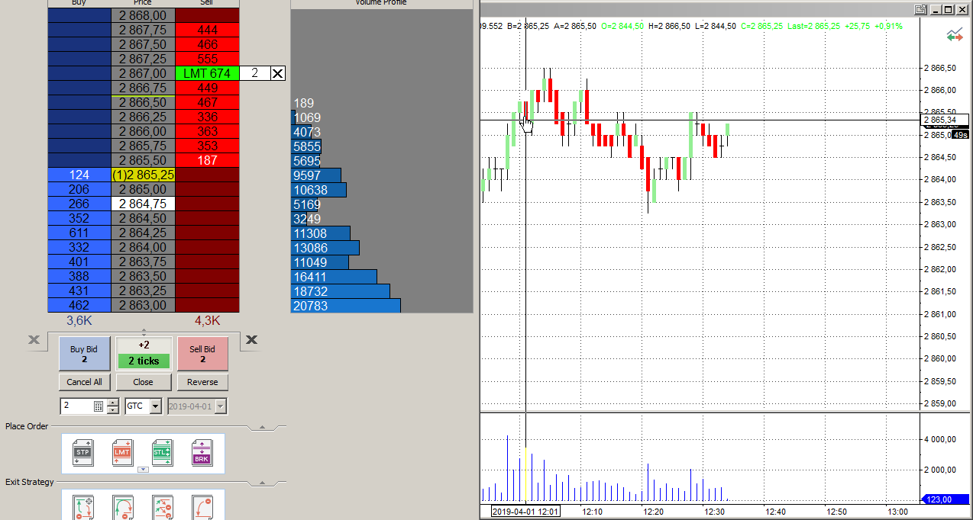Minimize the chart window
This screenshot has width=973, height=520.
point(936,10)
